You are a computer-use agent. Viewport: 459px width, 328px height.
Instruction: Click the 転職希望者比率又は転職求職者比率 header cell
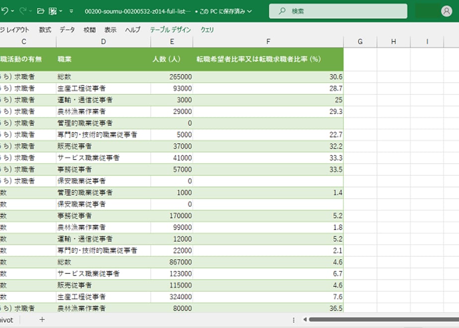tap(268, 59)
